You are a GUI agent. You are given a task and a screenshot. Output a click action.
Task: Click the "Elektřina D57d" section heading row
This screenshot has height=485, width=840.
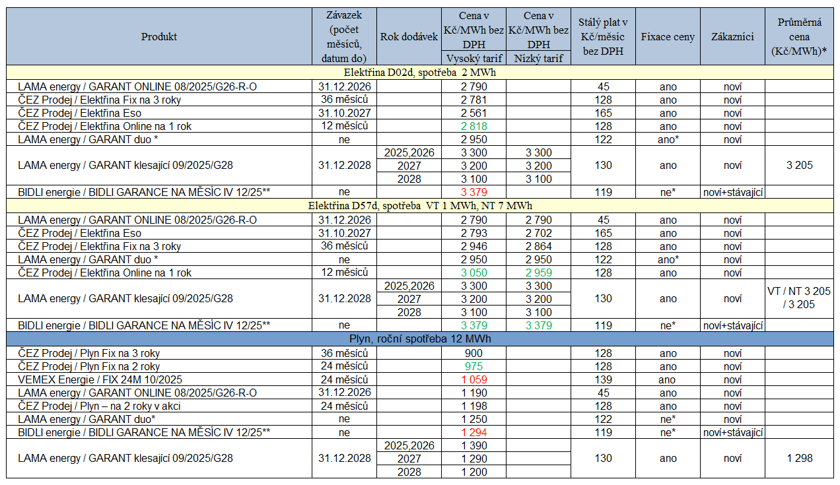click(420, 206)
